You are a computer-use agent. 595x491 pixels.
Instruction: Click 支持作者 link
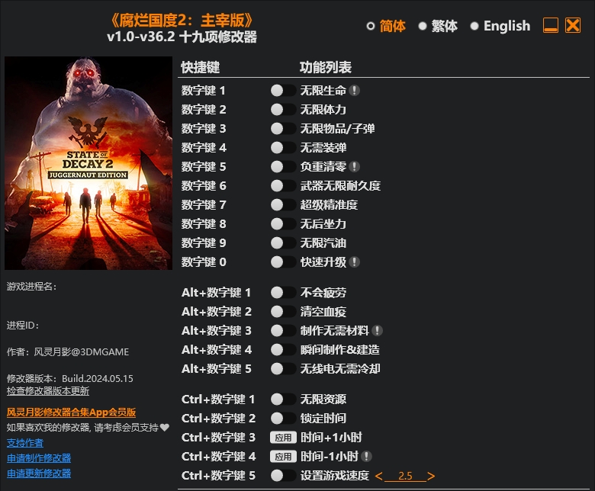25,443
